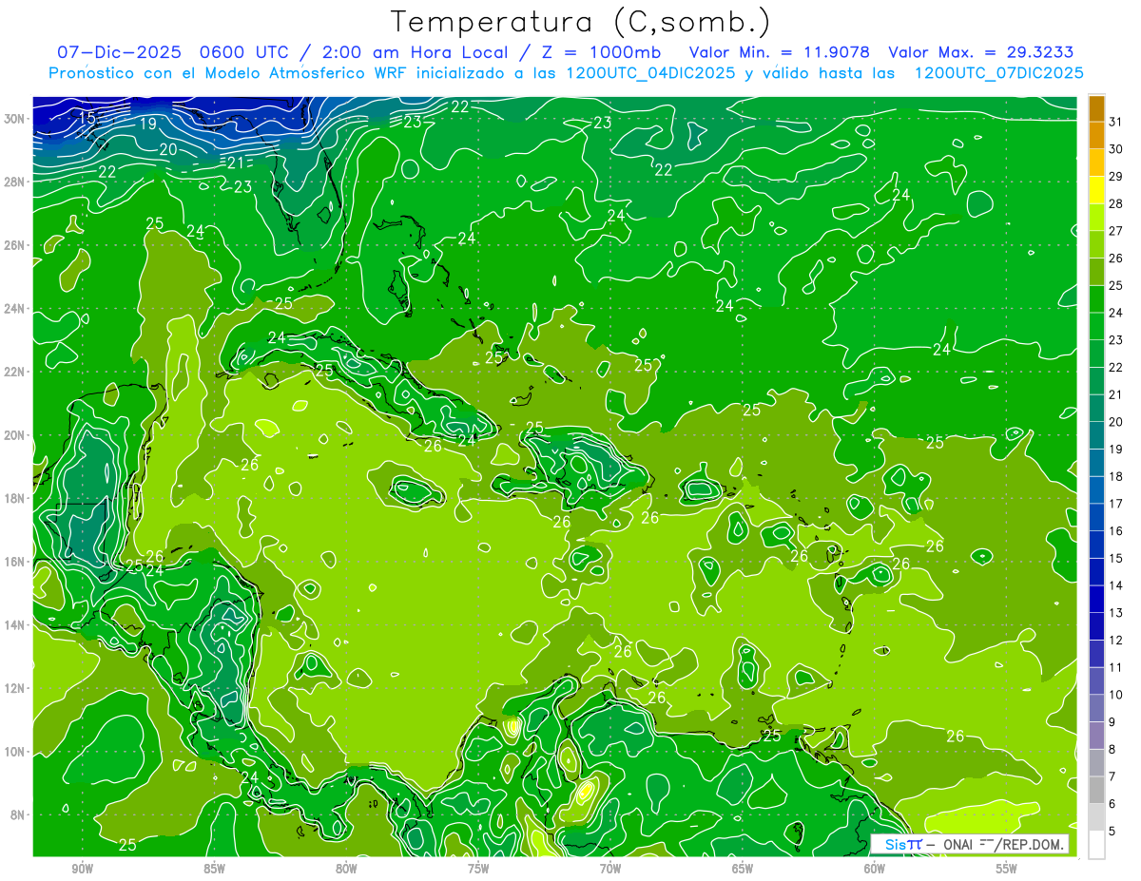1141x881 pixels.
Task: Click the "55W" longitude axis label
Action: click(x=1007, y=869)
